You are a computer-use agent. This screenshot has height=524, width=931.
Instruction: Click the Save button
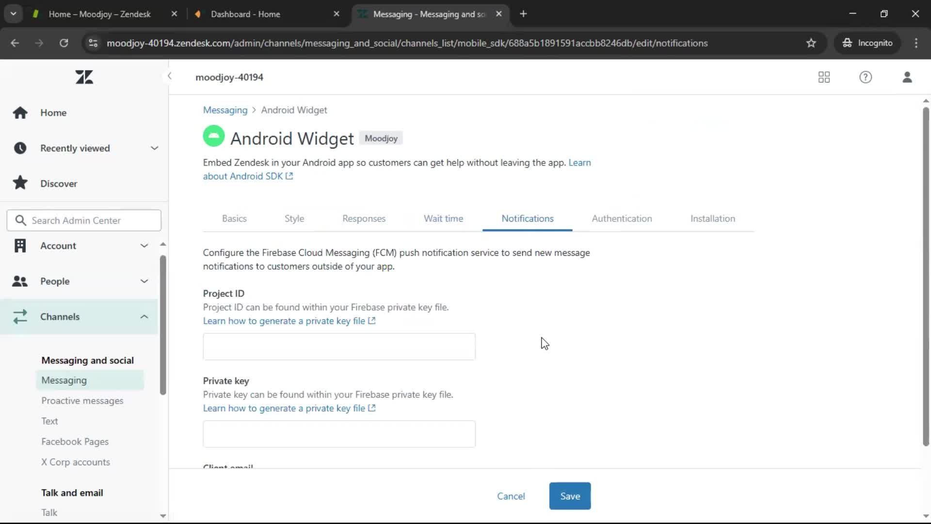(570, 496)
